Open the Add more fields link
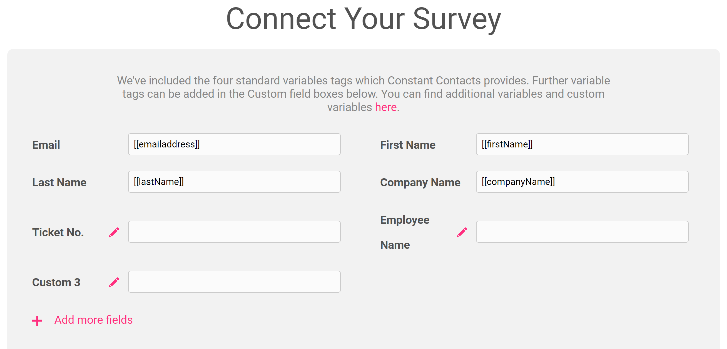This screenshot has height=349, width=727. click(x=93, y=320)
